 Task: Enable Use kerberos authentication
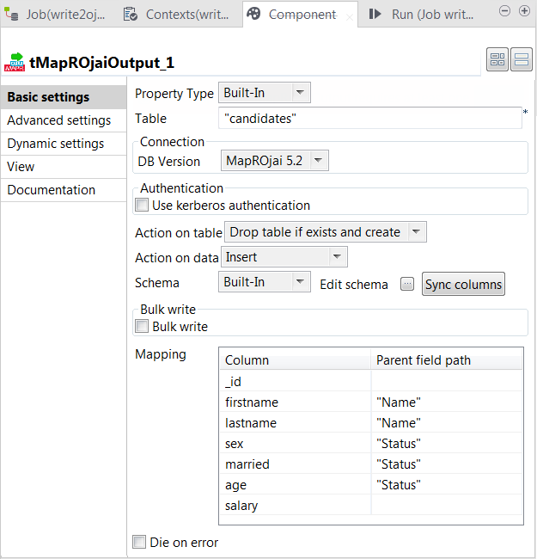pos(143,206)
